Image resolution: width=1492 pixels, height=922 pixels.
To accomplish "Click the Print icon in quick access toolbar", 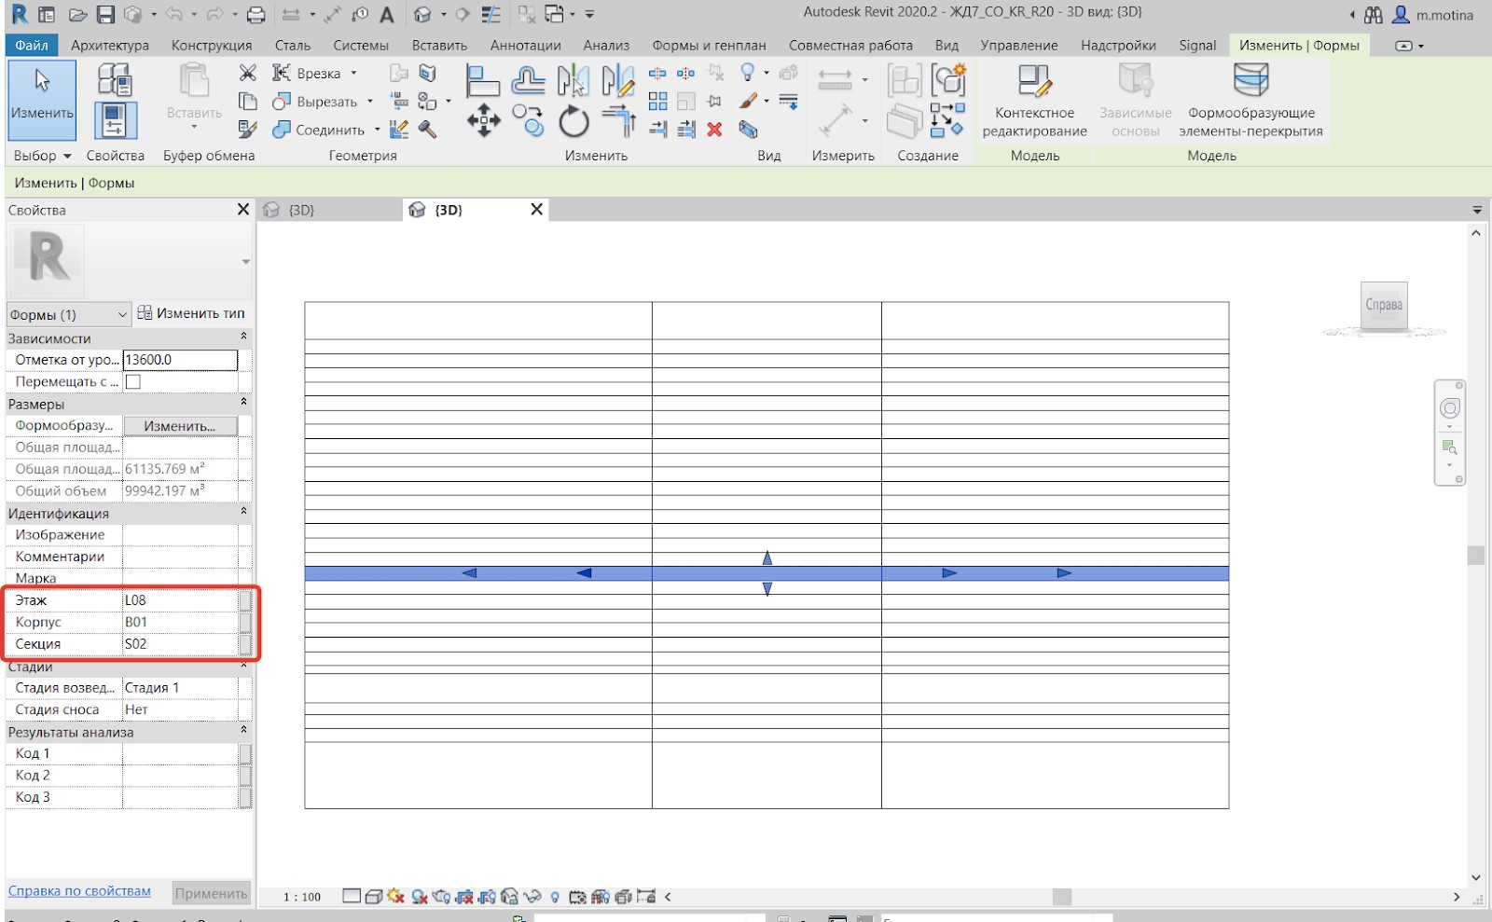I will click(x=256, y=15).
